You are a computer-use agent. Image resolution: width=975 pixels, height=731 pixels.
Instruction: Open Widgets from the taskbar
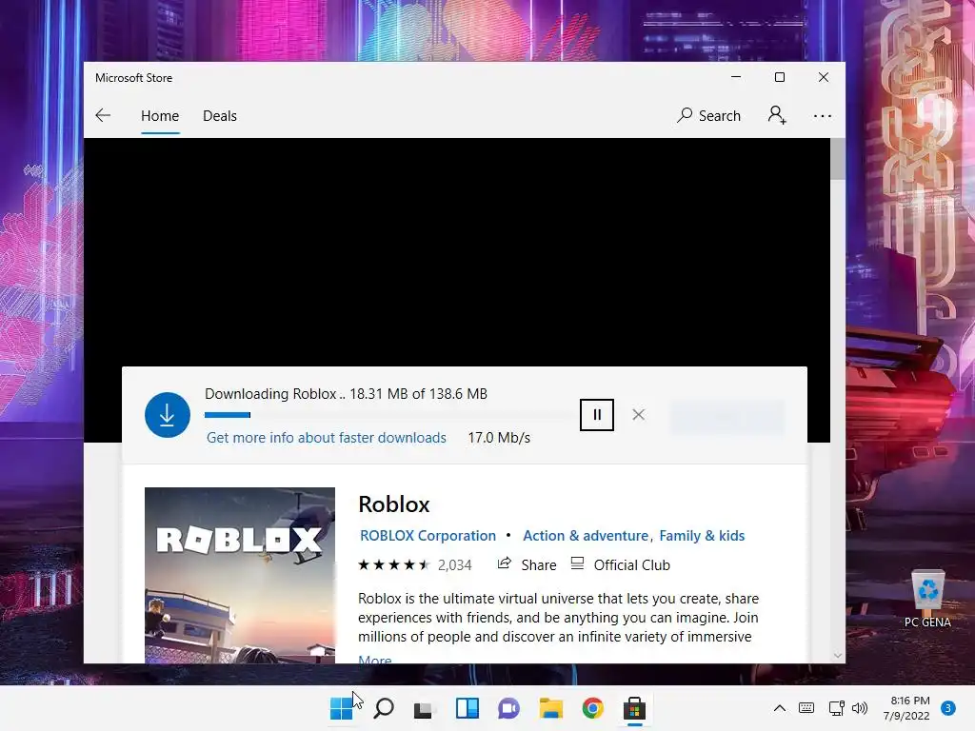(467, 708)
